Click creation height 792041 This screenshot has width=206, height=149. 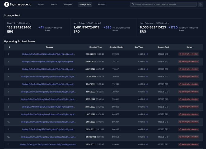115,84
